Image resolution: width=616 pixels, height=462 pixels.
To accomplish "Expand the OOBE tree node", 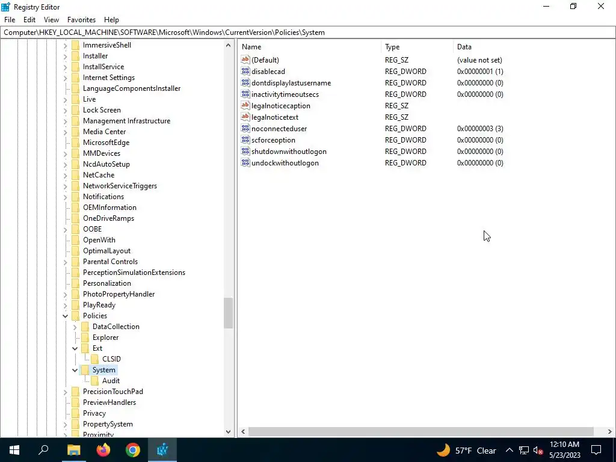I will 65,229.
